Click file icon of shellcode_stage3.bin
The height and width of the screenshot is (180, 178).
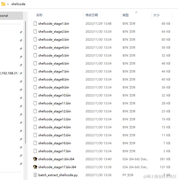(x=35, y=39)
